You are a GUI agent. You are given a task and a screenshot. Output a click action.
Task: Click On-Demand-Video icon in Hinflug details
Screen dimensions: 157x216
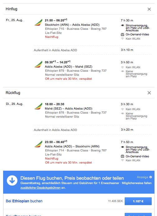point(122,34)
